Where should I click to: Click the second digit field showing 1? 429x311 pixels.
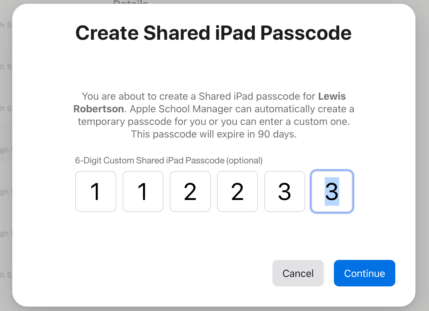pos(143,191)
